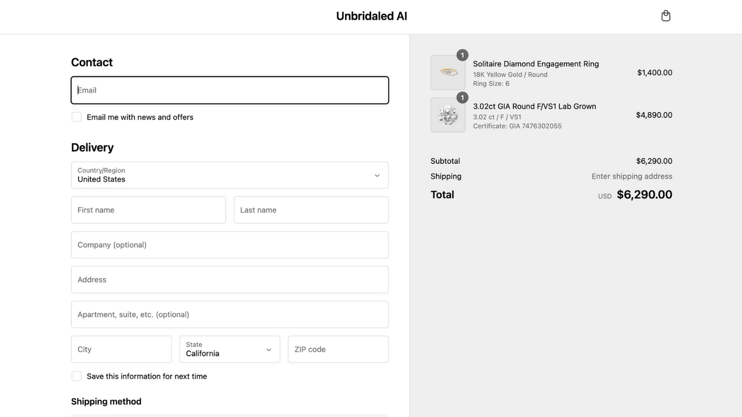Viewport: 742px width, 417px height.
Task: Click the ZIP code field
Action: [x=338, y=349]
